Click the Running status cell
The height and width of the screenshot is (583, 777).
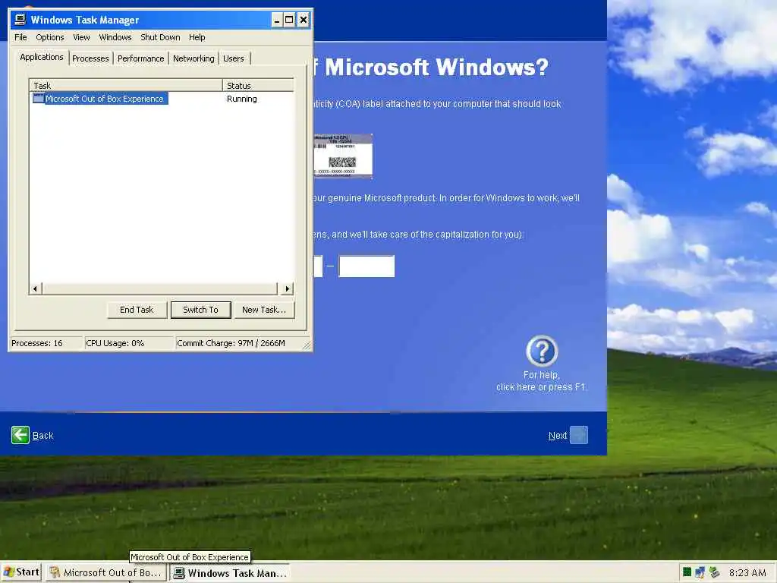coord(242,99)
